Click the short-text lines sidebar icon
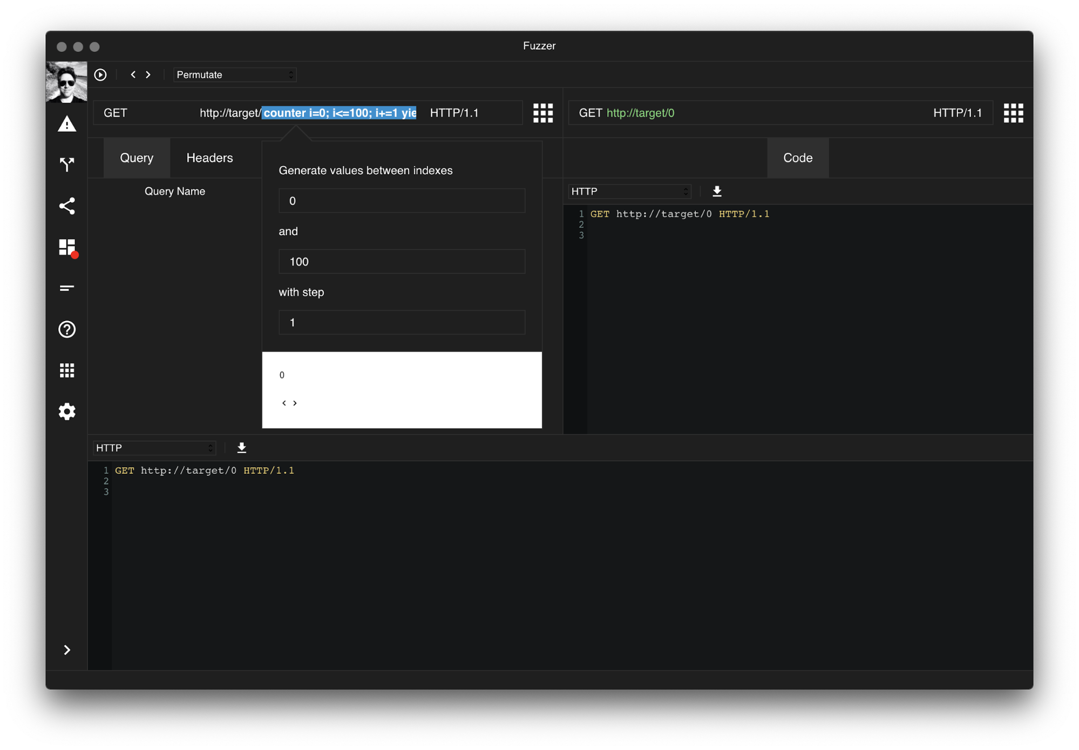This screenshot has width=1079, height=750. 67,288
